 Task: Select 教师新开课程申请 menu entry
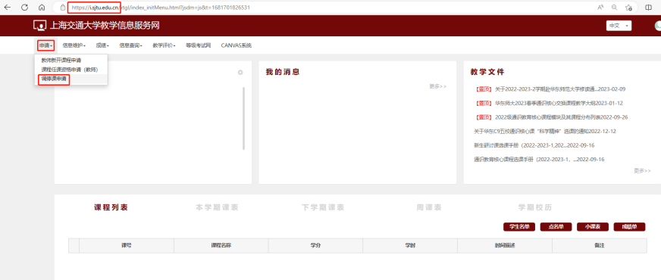(x=61, y=61)
